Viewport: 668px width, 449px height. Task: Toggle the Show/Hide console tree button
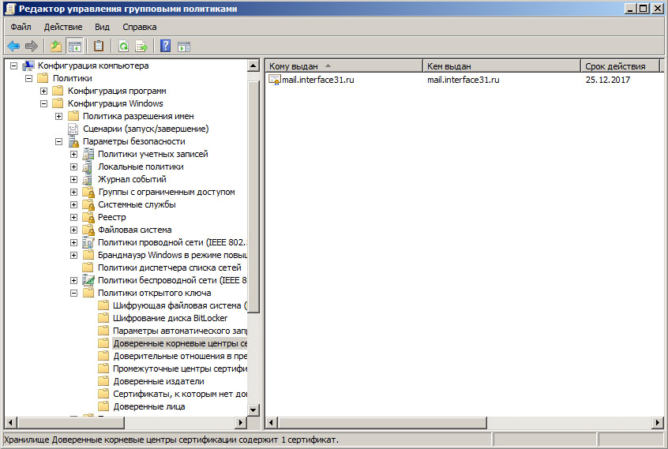tap(74, 46)
